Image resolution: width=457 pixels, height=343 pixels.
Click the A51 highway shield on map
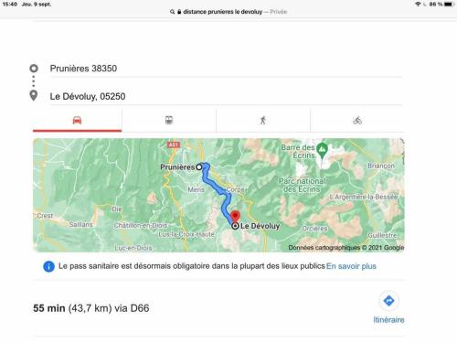(174, 145)
